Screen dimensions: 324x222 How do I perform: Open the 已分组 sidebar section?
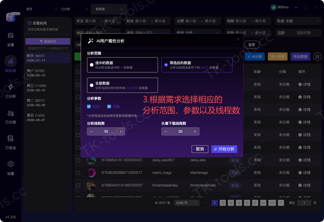coord(11,117)
